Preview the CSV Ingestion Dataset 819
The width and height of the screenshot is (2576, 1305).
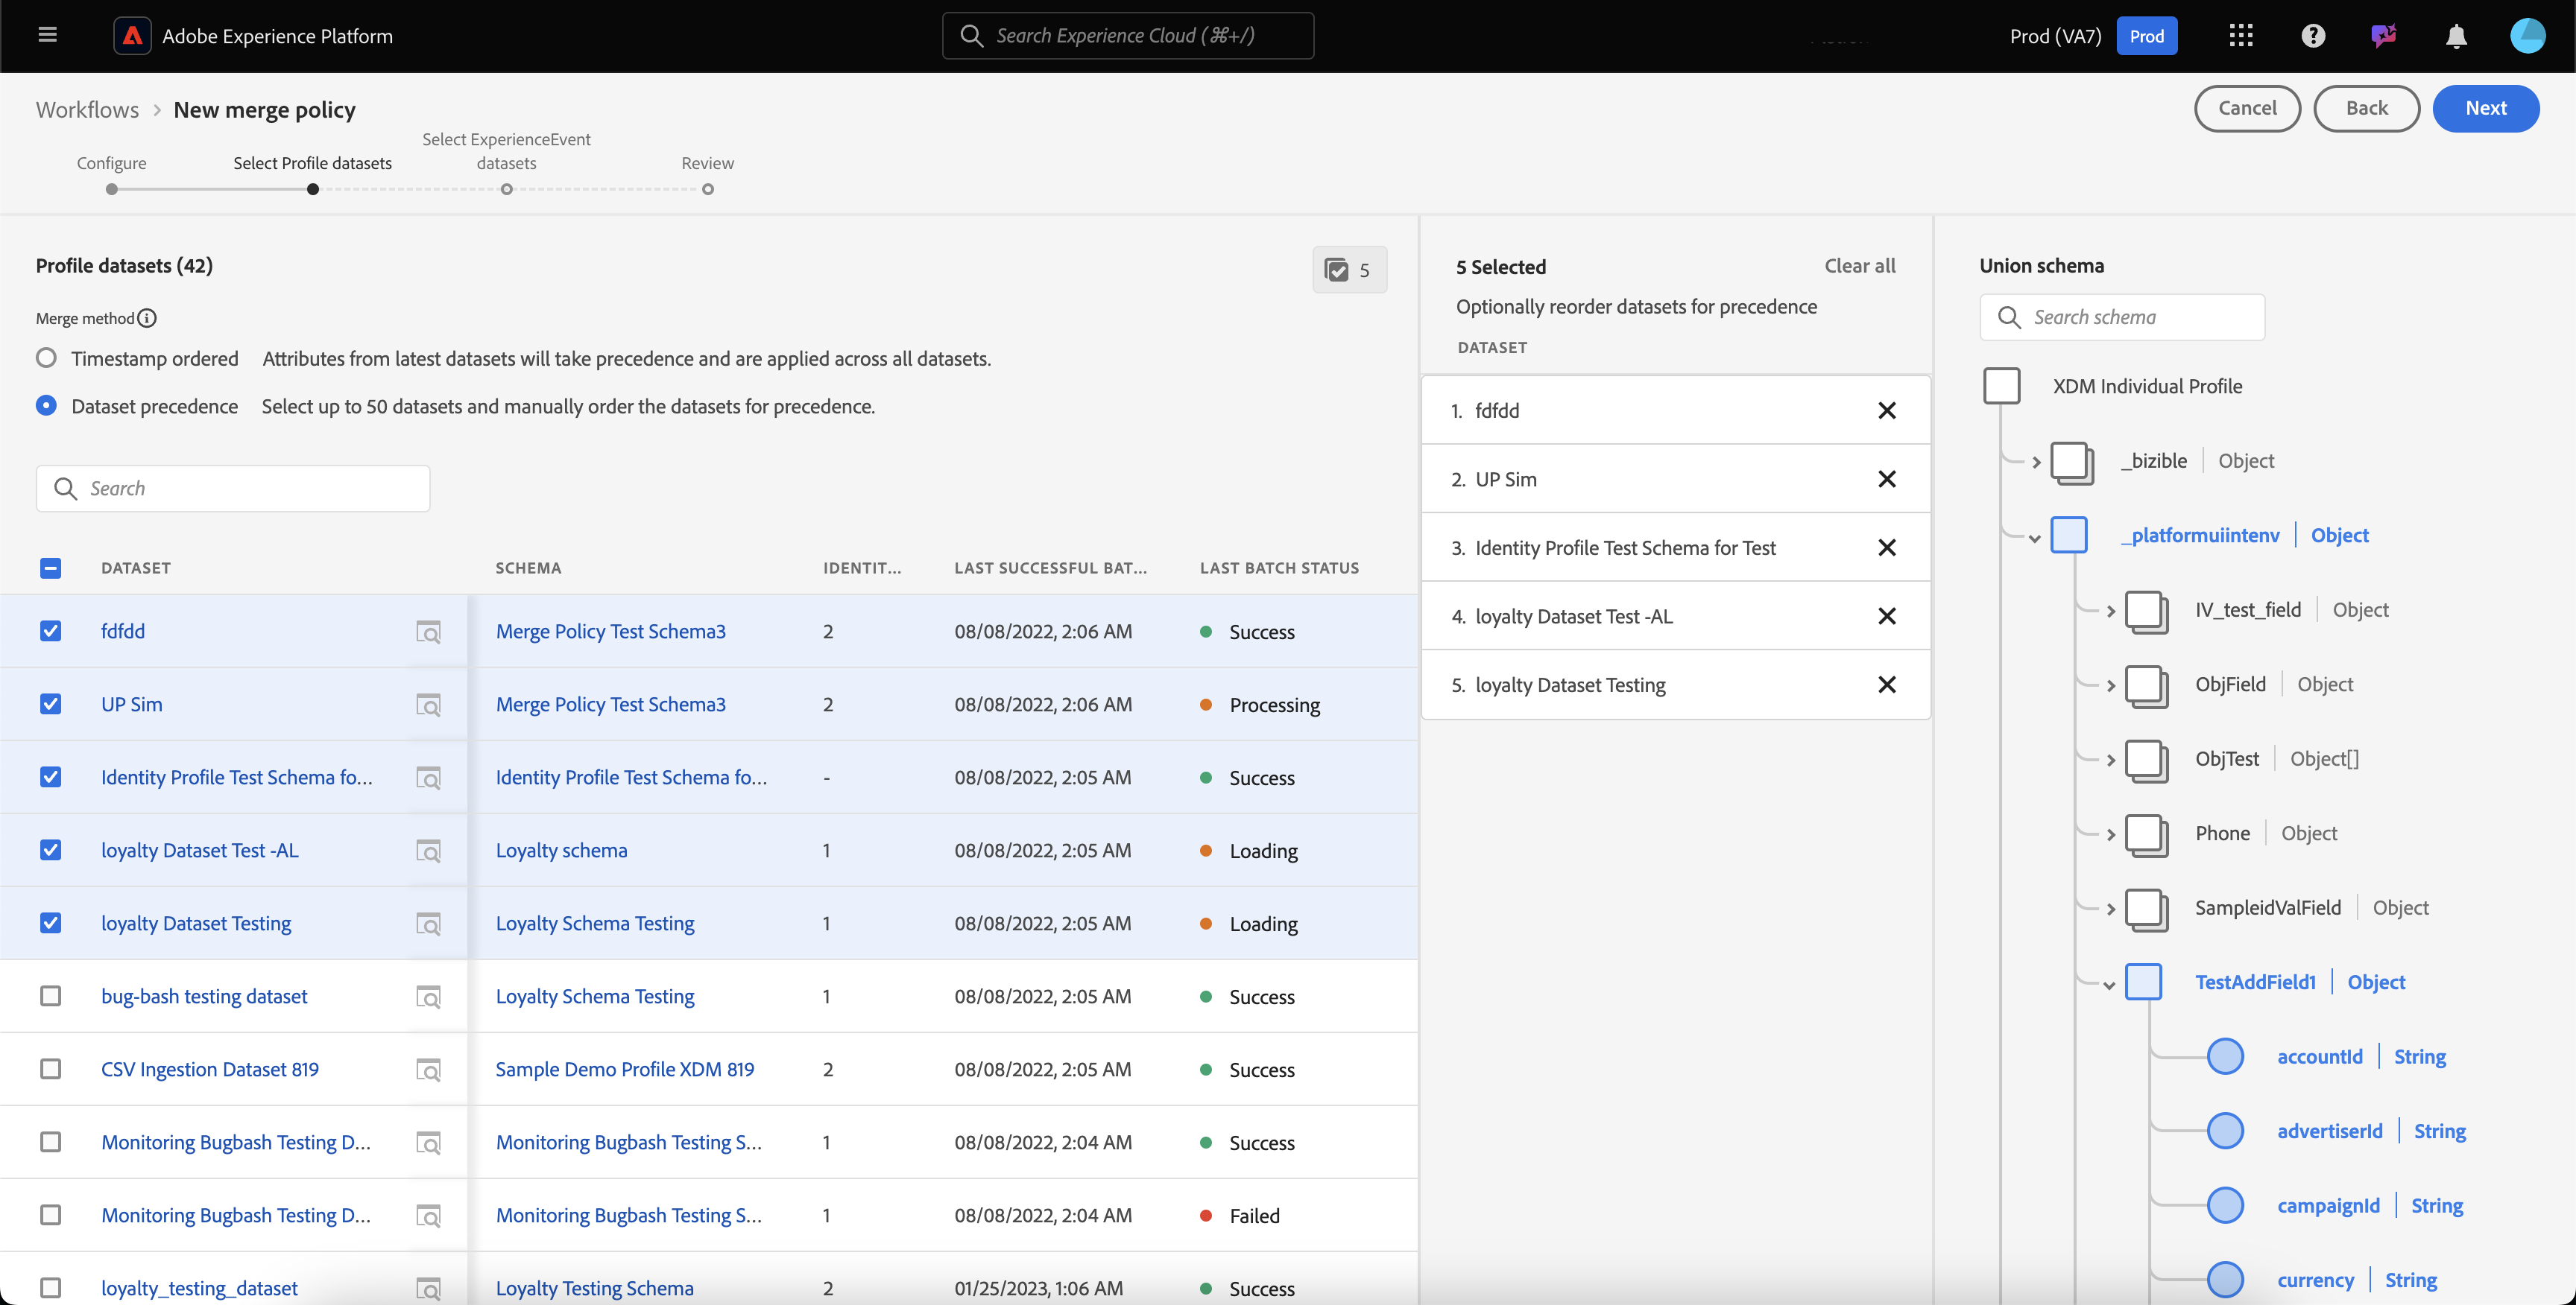[x=428, y=1070]
